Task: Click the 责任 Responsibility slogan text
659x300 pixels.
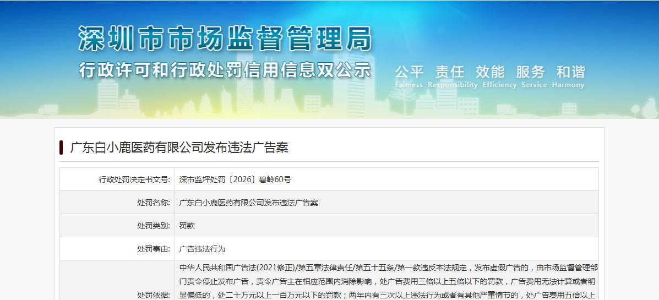Action: point(453,77)
